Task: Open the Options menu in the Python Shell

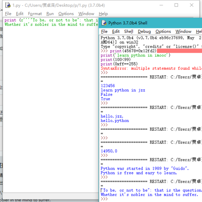Action: point(163,32)
